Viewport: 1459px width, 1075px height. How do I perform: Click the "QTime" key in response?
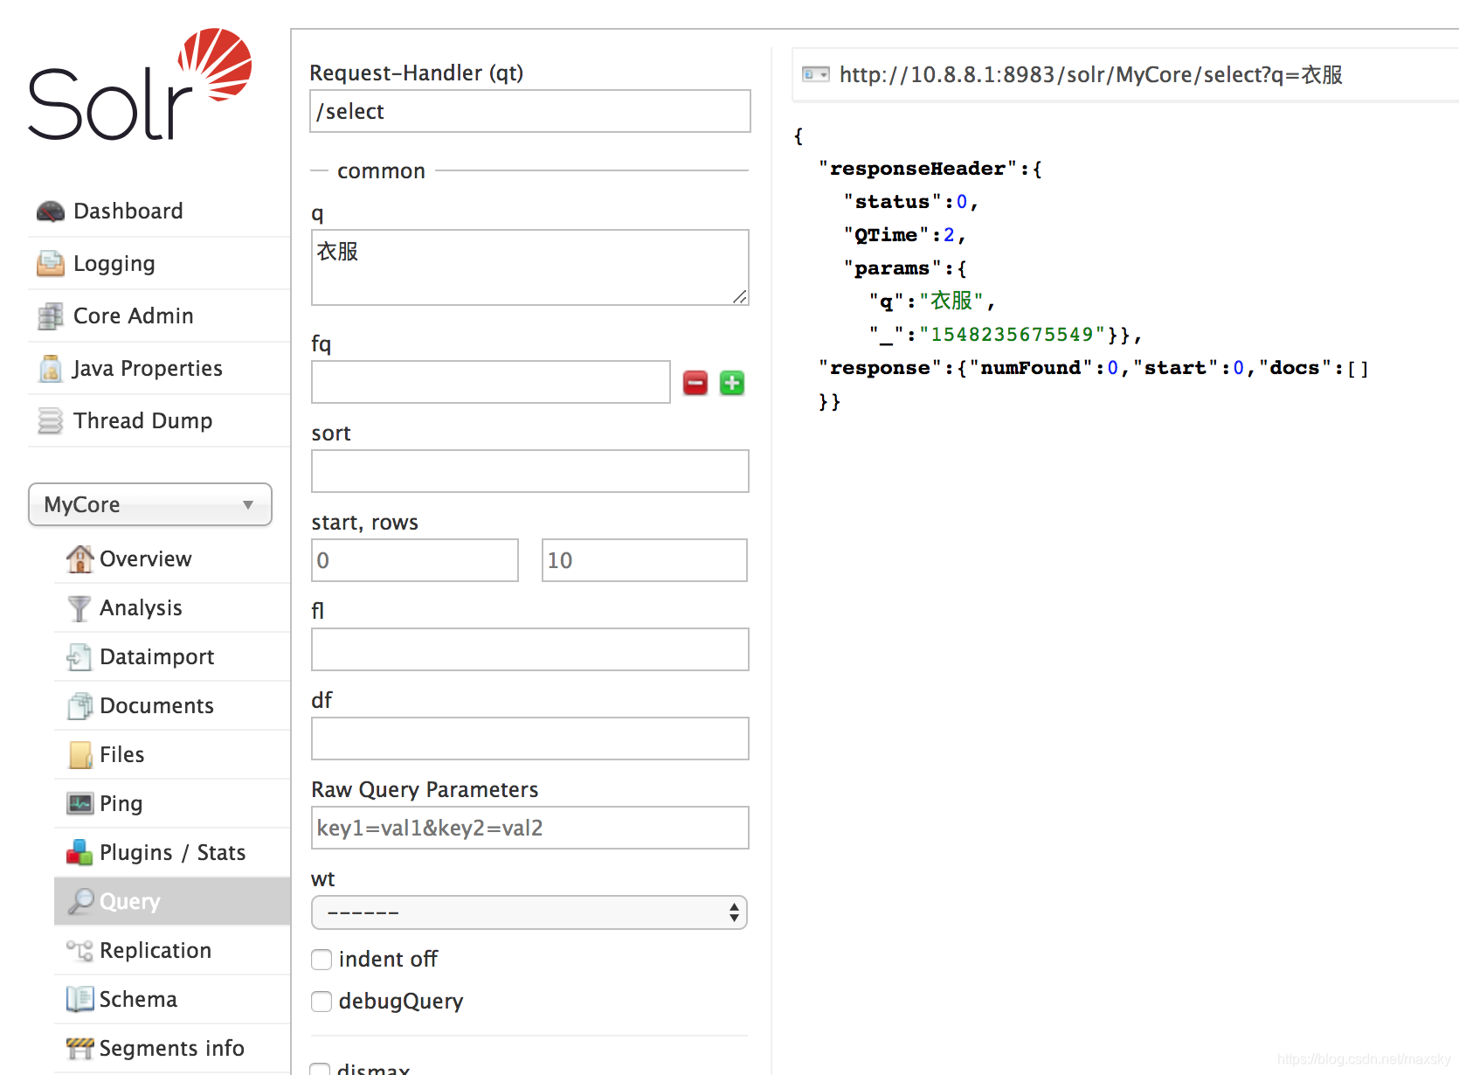click(886, 235)
